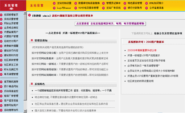Click the red icon before the 欢迎您 admin message
This screenshot has height=113, width=185.
pyautogui.click(x=29, y=15)
